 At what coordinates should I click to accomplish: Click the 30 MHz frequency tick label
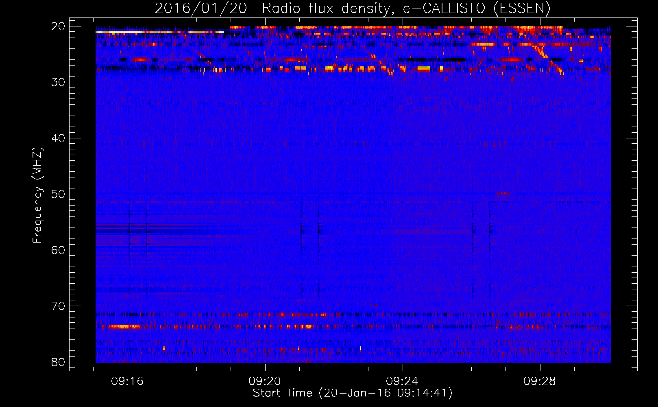59,82
